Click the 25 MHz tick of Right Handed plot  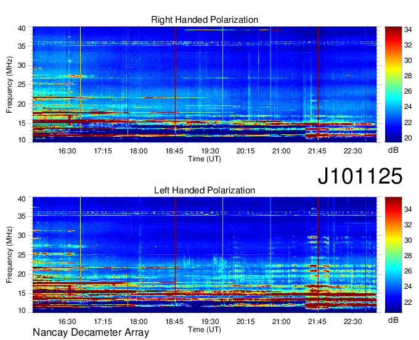[22, 84]
